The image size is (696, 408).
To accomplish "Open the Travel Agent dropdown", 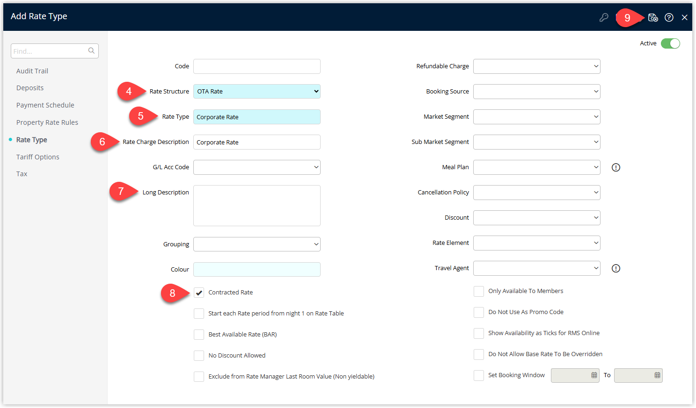I will (537, 268).
